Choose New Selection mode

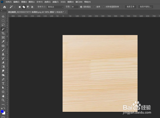click(x=20, y=7)
